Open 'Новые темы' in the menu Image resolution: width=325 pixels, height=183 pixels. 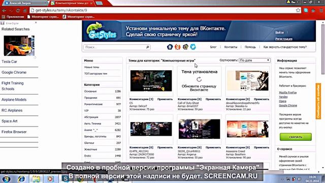[x=91, y=67]
